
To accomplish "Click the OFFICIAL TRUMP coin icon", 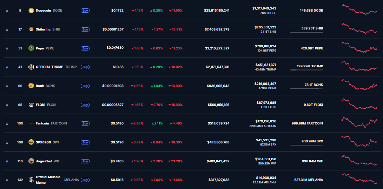I will click(31, 67).
